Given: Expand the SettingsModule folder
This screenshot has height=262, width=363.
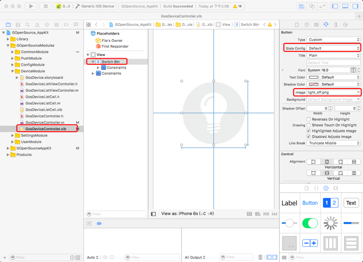Looking at the screenshot, I should coord(13,135).
